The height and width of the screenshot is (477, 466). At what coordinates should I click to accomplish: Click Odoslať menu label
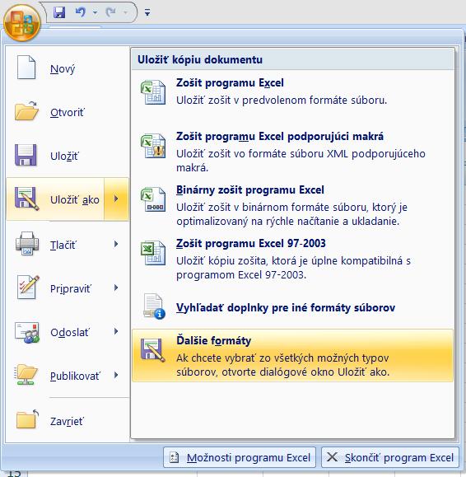70,333
